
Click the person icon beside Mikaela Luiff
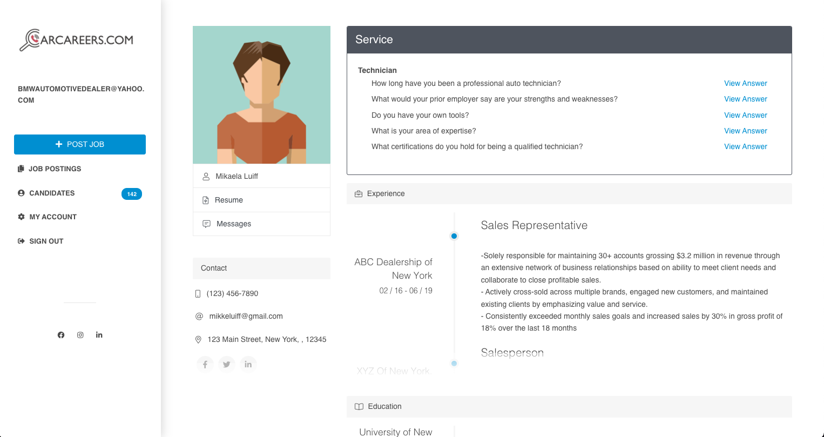pos(206,176)
